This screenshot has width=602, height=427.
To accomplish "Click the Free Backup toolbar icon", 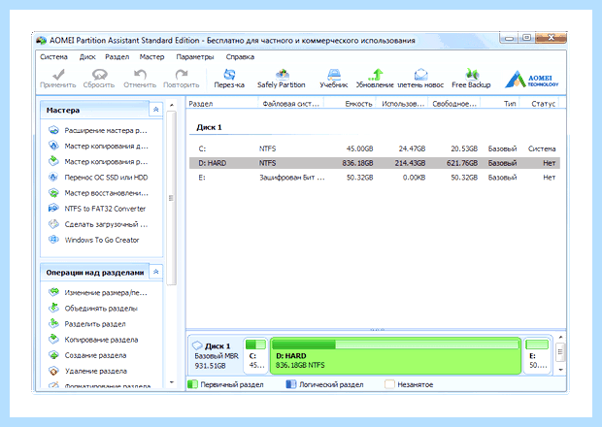I will pos(472,74).
